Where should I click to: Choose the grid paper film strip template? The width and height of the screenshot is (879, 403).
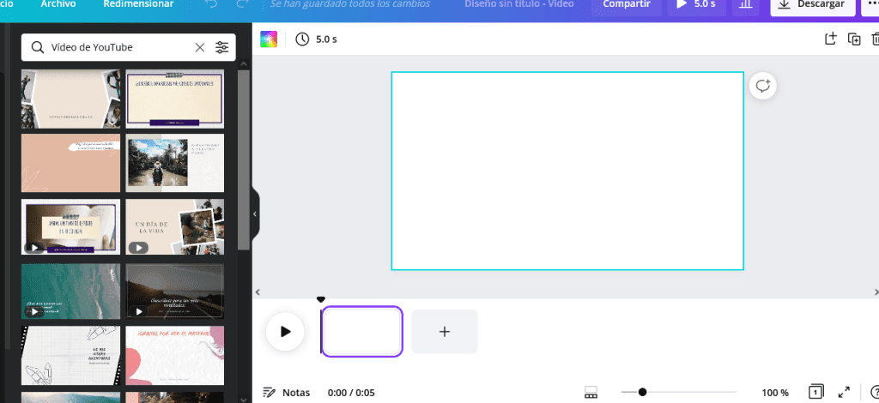pyautogui.click(x=70, y=356)
